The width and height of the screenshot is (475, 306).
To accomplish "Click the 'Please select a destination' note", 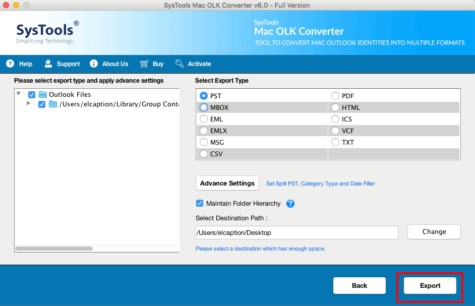I will tap(261, 249).
